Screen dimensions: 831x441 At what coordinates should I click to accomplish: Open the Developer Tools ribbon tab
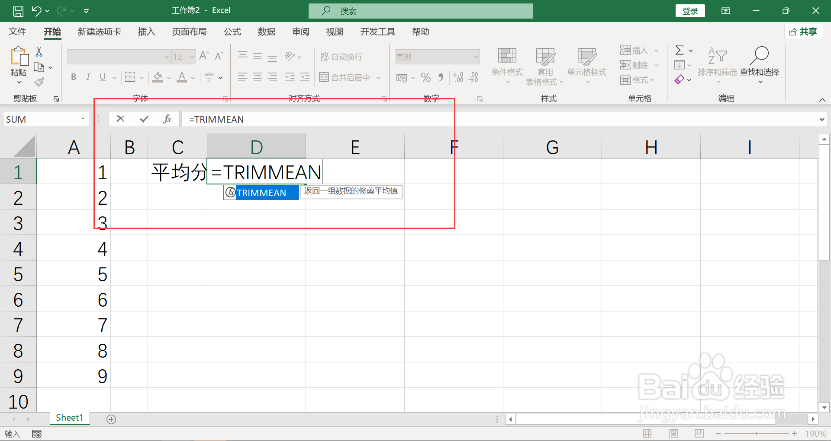click(x=378, y=32)
